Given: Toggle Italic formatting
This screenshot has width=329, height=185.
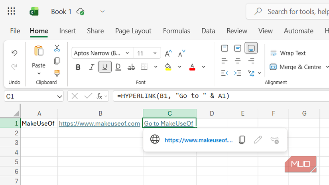Looking at the screenshot, I should 91,67.
